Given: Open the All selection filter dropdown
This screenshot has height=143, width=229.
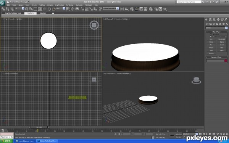Looking at the screenshot, I should tap(19, 9).
